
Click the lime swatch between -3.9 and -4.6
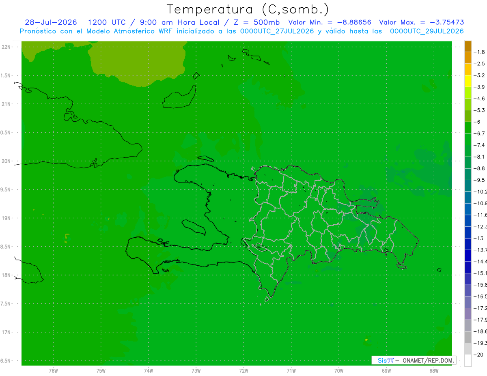468,93
